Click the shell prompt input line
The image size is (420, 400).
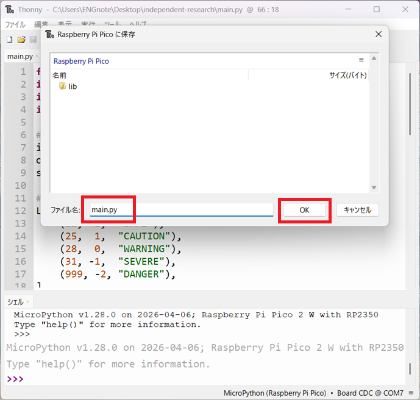tap(206, 379)
